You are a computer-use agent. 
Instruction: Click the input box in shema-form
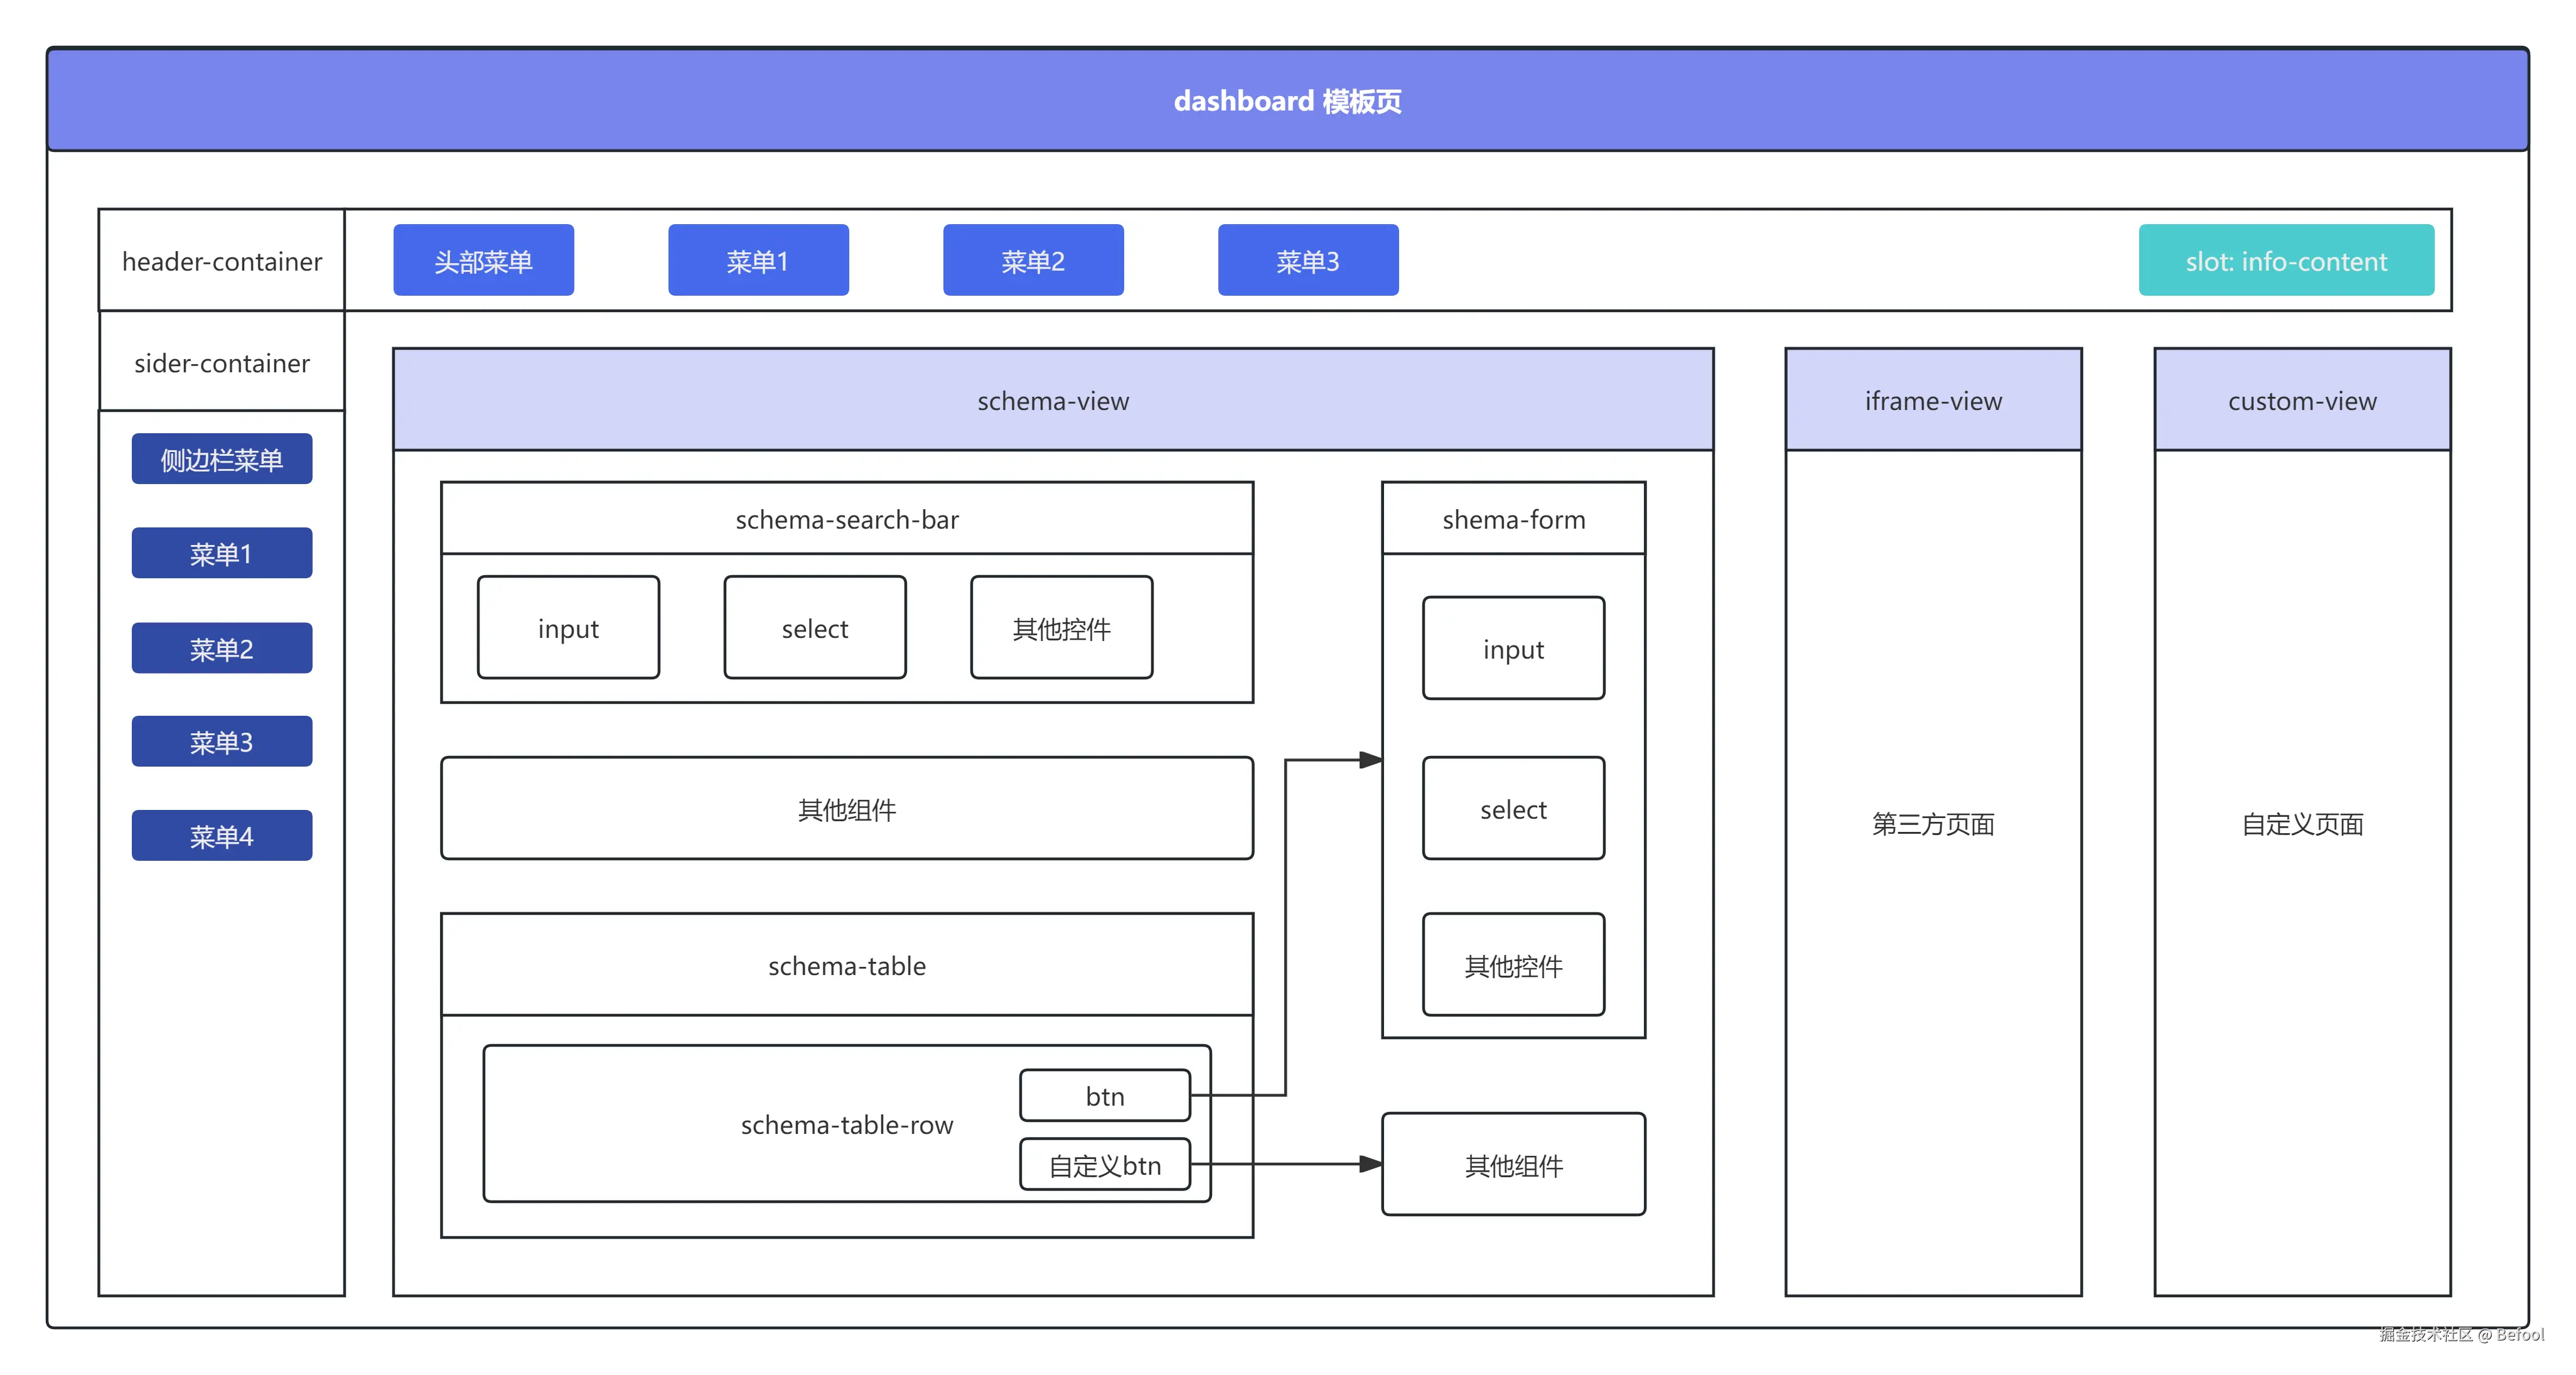1513,649
